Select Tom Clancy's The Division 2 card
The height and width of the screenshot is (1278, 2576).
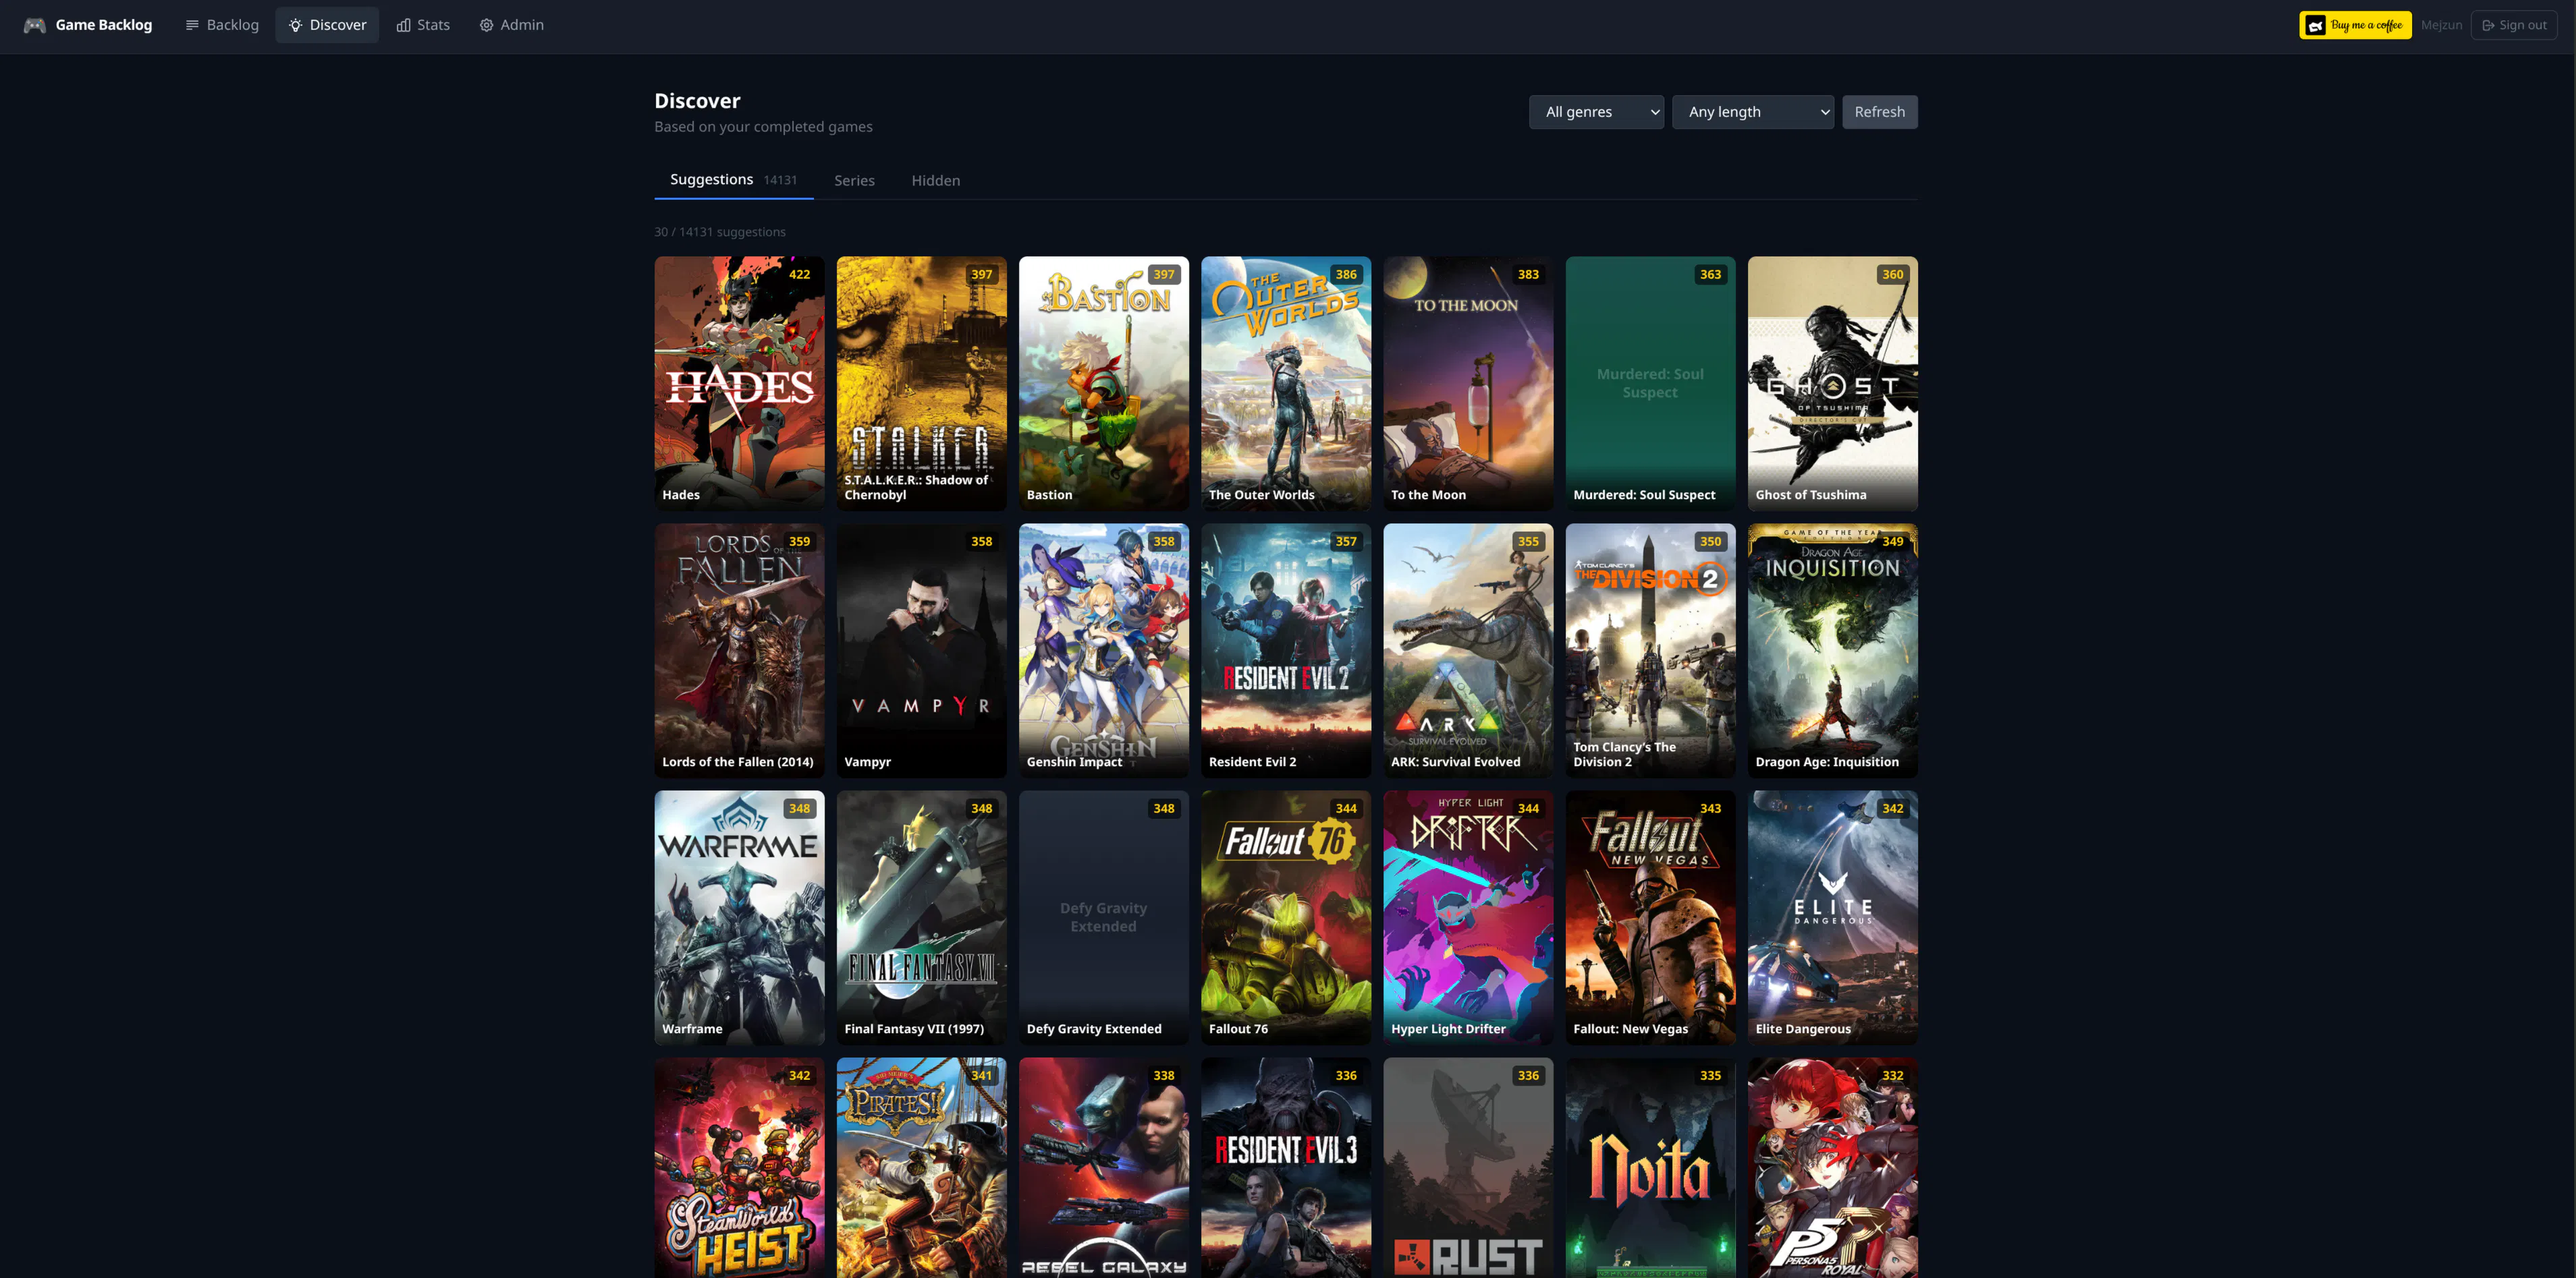pos(1650,651)
